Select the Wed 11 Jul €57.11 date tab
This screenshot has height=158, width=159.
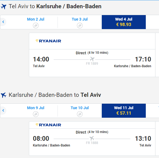tap(124, 111)
